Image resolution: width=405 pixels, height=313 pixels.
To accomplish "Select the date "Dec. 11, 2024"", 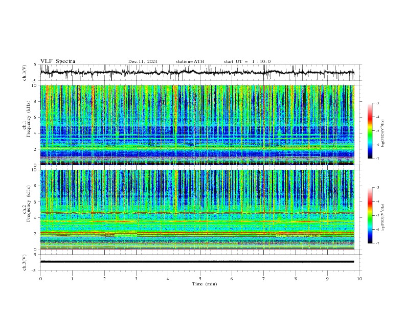I will pos(143,61).
